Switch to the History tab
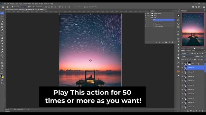This screenshot has width=206, height=115. tap(147, 11)
